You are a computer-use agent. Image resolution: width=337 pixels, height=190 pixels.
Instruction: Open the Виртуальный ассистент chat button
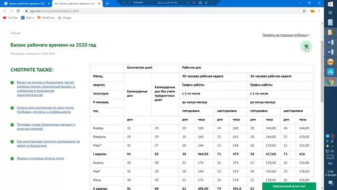point(289,186)
